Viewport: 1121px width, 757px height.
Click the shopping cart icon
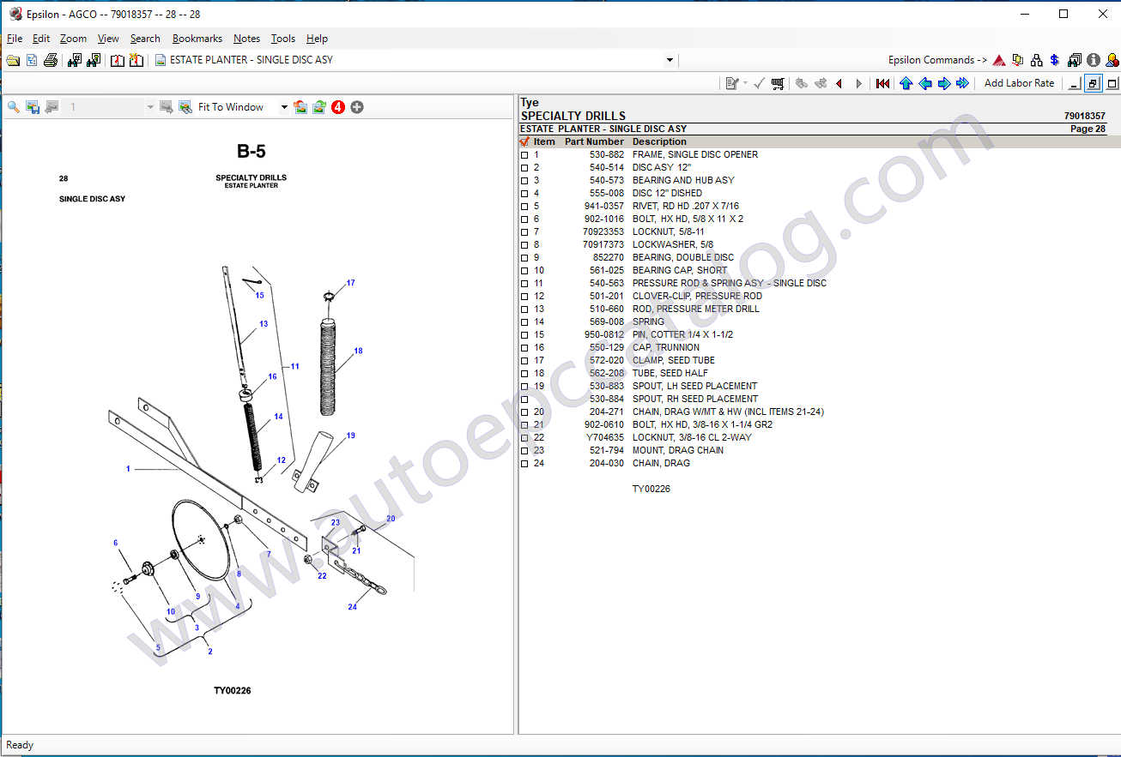point(778,83)
